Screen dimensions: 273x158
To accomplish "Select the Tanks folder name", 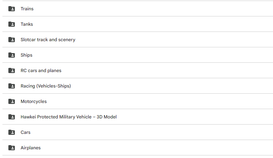I will pyautogui.click(x=27, y=24).
